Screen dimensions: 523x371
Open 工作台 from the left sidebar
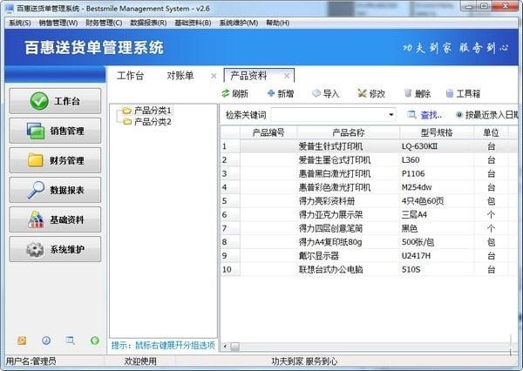coord(55,101)
